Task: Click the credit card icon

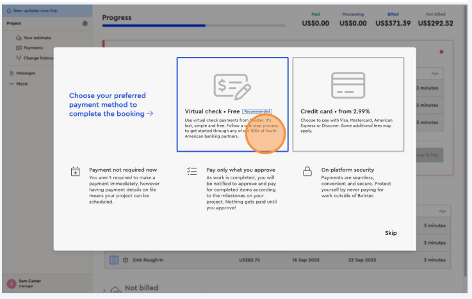Action: 348,85
